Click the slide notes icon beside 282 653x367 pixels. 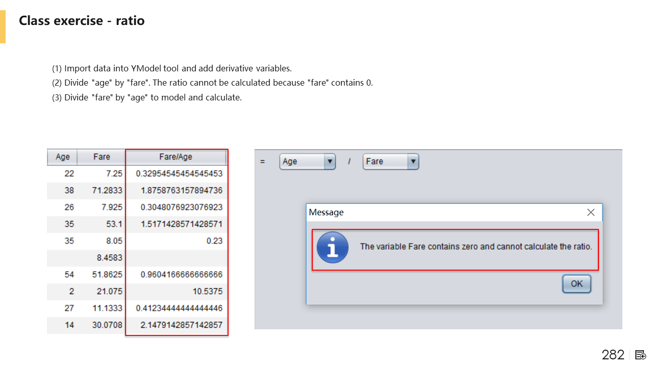[641, 355]
